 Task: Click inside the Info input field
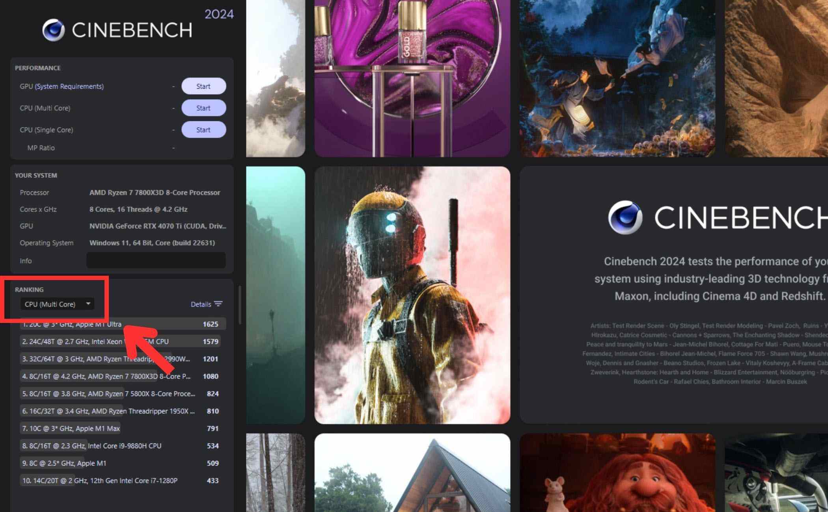click(156, 260)
